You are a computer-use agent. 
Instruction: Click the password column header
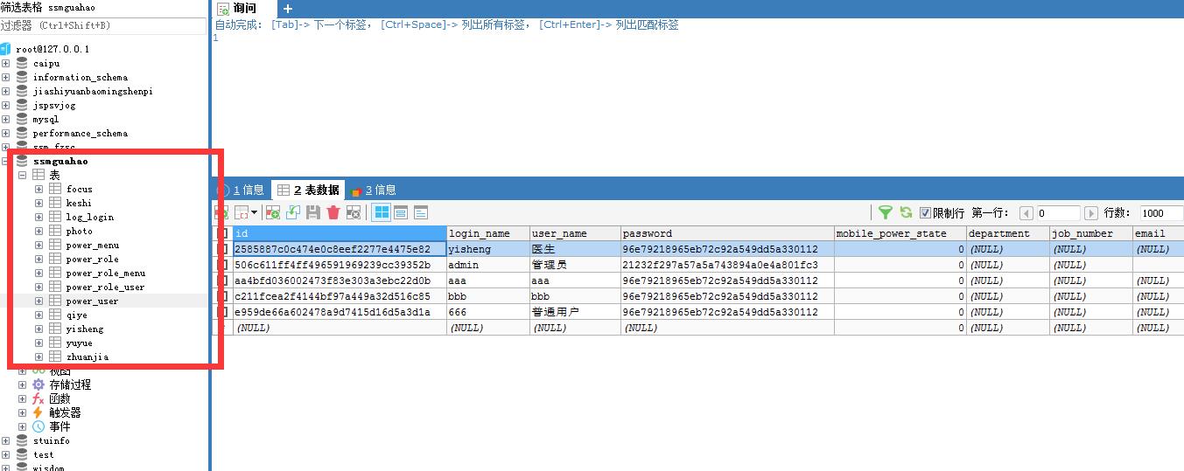click(727, 233)
